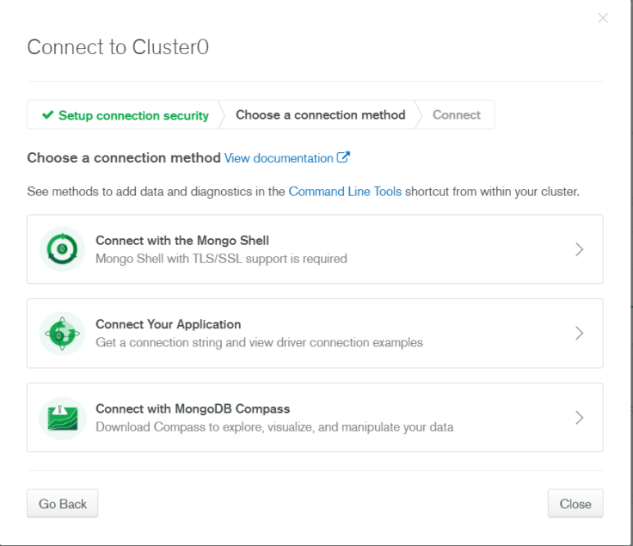633x546 pixels.
Task: Select the Choose a connection method step
Action: pos(320,115)
